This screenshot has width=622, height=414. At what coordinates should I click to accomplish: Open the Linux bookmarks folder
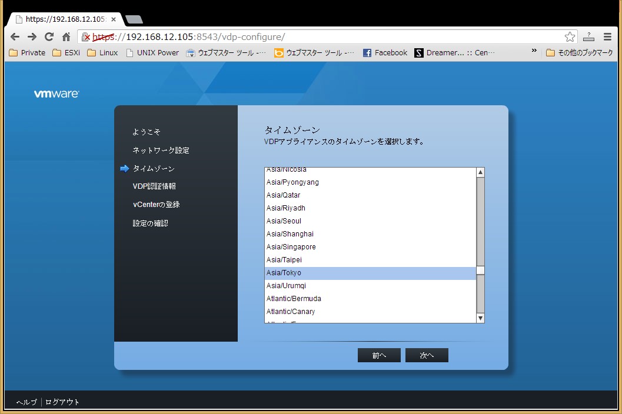(x=103, y=53)
